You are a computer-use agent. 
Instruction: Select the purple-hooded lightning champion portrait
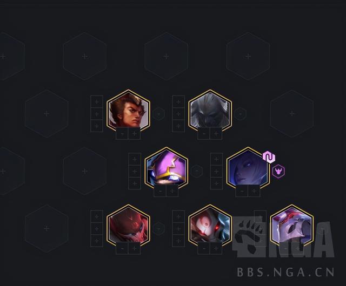[166, 169]
